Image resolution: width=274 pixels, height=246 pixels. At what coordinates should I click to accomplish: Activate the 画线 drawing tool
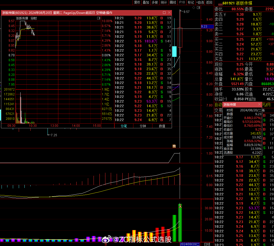tap(173, 2)
